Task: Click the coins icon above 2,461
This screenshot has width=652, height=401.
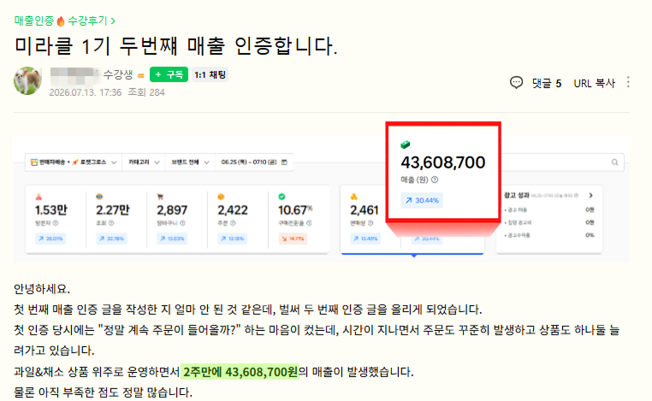Action: click(x=354, y=197)
